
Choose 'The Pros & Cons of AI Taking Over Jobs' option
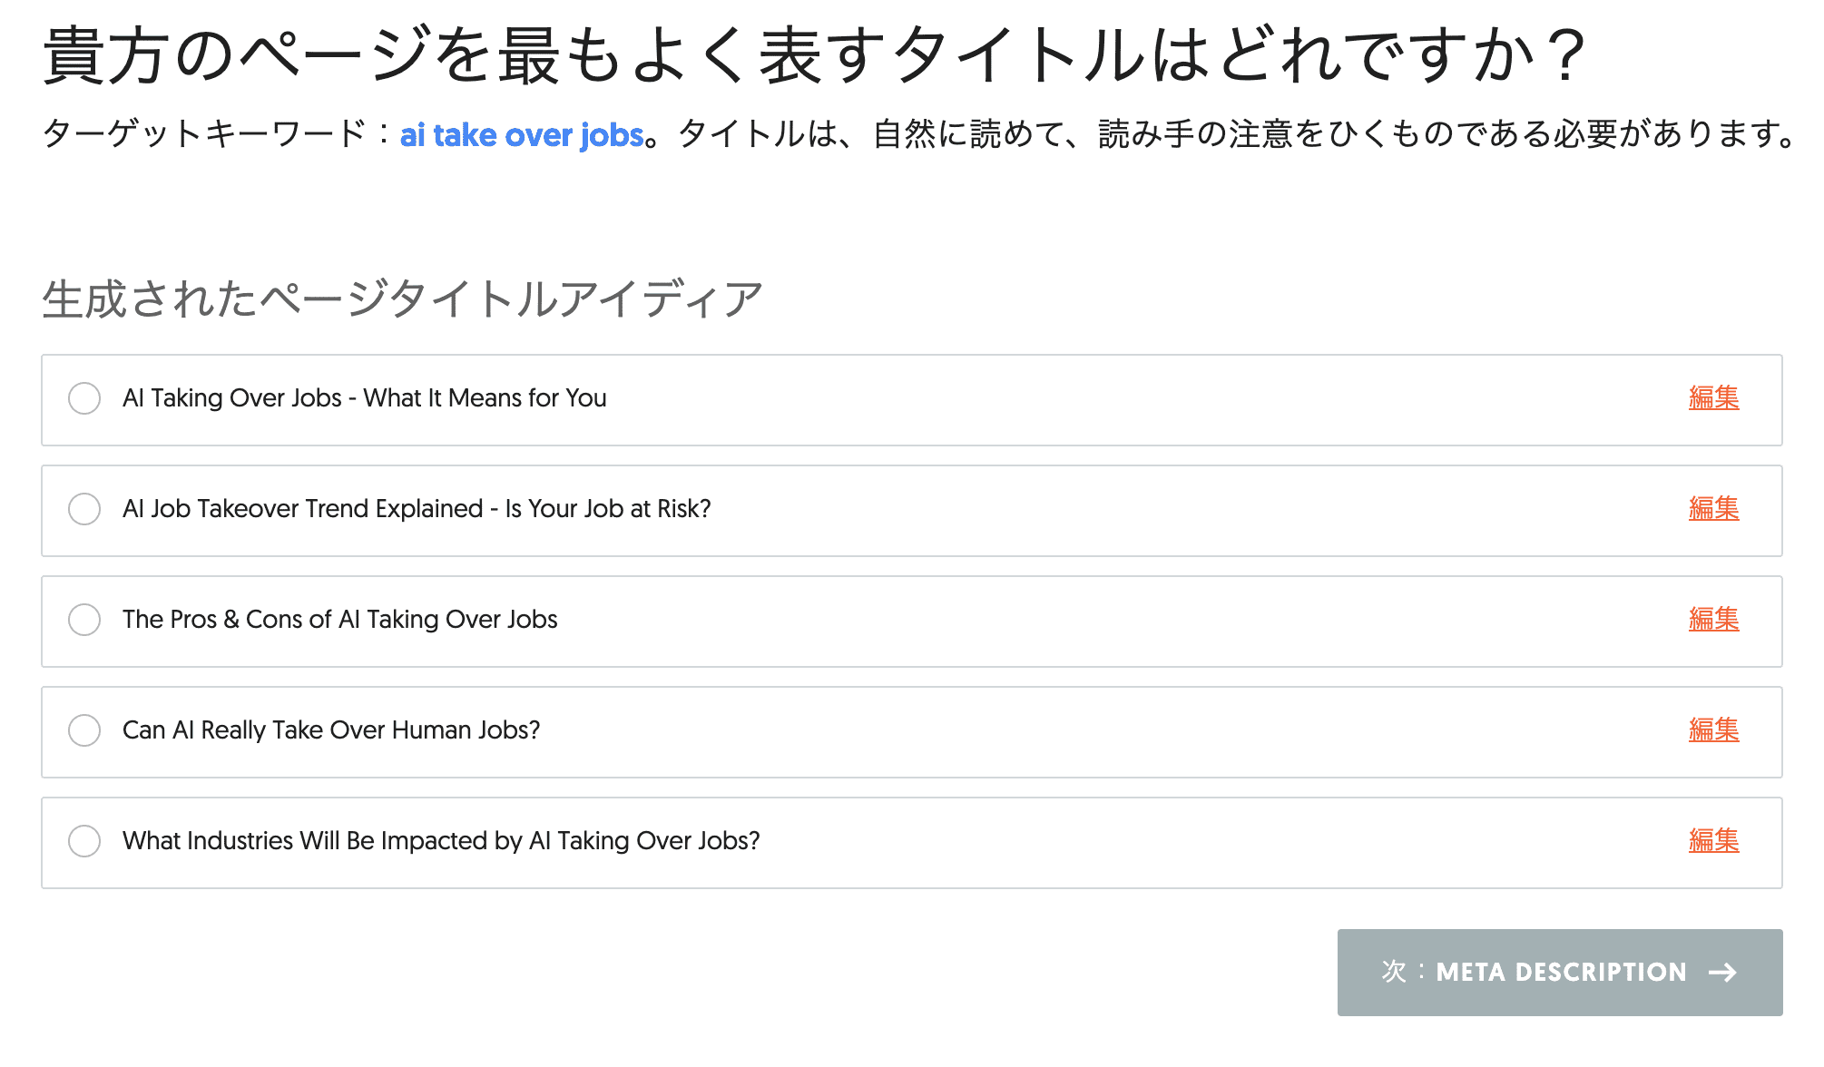(84, 621)
